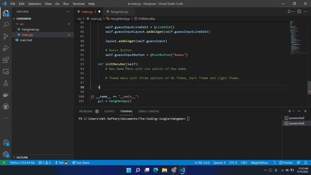Click the unsaved dot on main.py tab
Image resolution: width=311 pixels, height=175 pixels.
99,12
